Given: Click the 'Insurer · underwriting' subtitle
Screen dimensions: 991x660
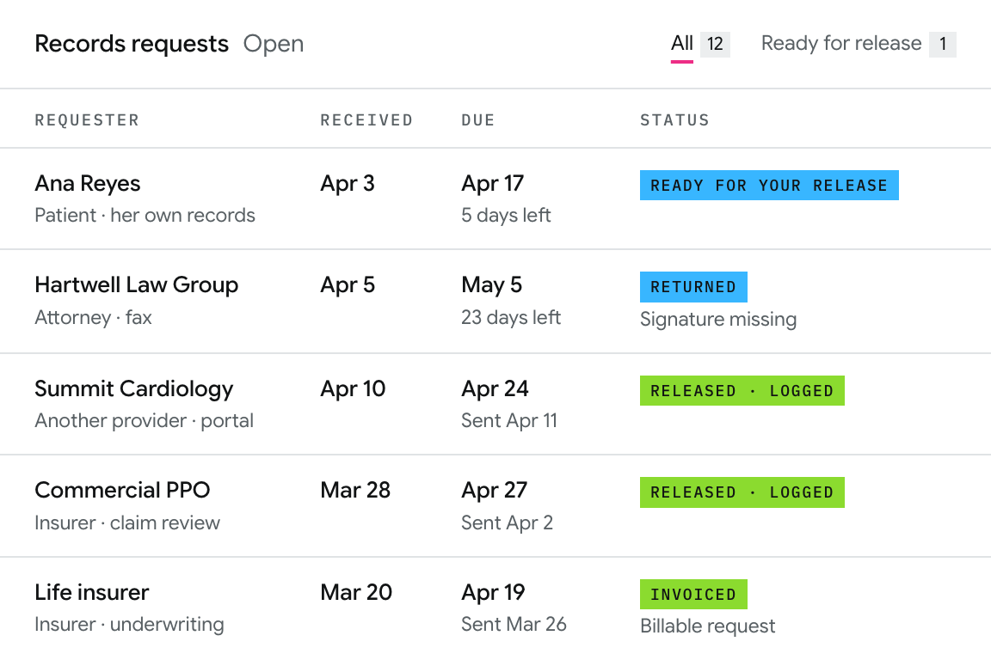Looking at the screenshot, I should point(129,625).
